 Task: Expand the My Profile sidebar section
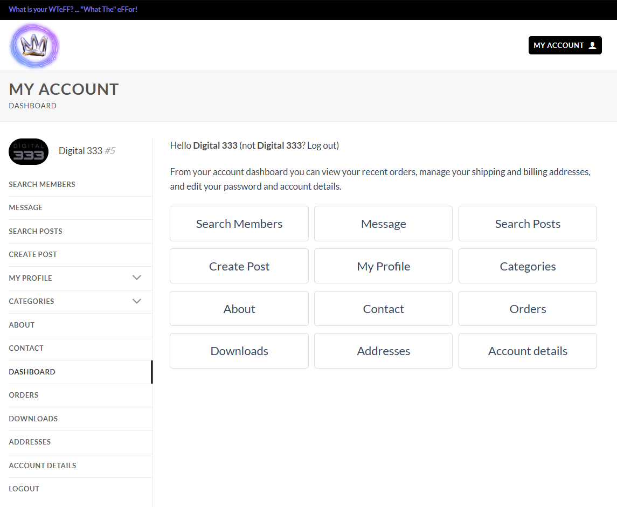point(136,277)
